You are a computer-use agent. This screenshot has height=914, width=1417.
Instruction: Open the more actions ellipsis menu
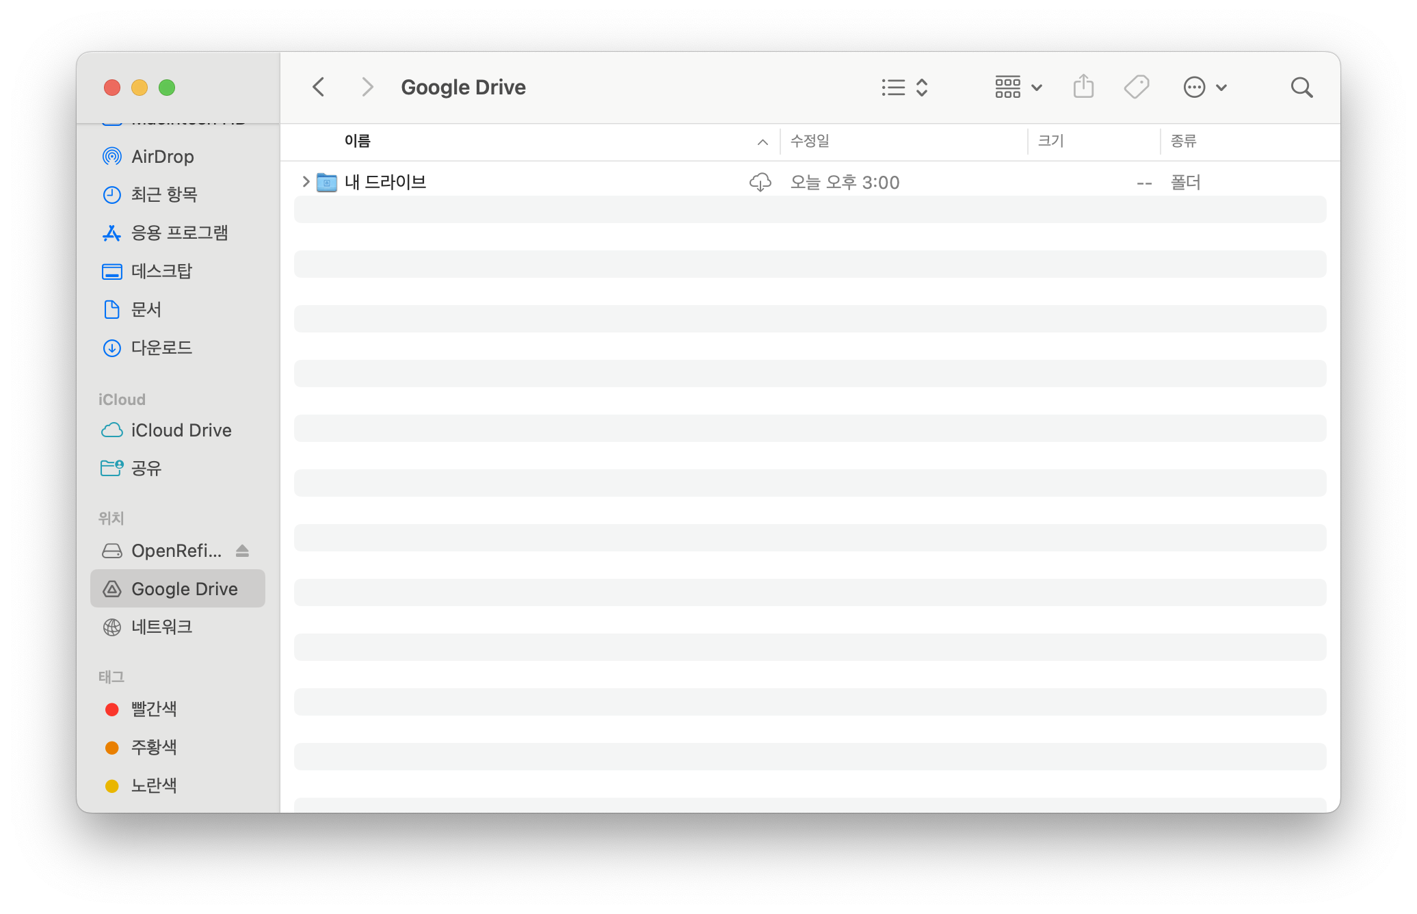pos(1206,88)
